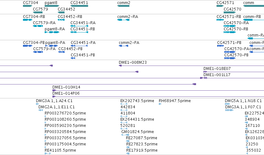
Task: Select transcript CG7304-RB
Action: [28, 20]
